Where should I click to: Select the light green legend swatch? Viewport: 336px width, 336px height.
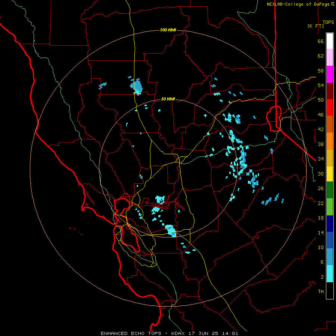click(x=330, y=207)
